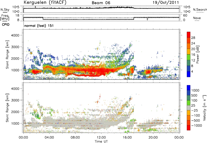Click the Kerguelen (fitACF) plot title
This screenshot has height=143, width=207.
45,2
